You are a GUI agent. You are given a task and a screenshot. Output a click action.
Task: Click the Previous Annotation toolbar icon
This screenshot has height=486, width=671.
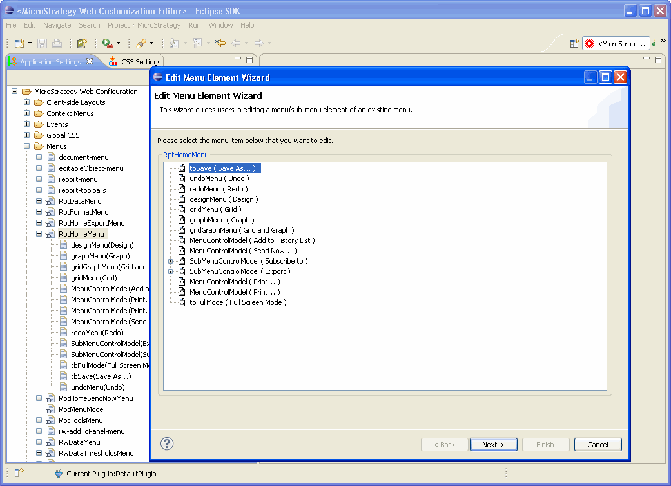[x=197, y=43]
